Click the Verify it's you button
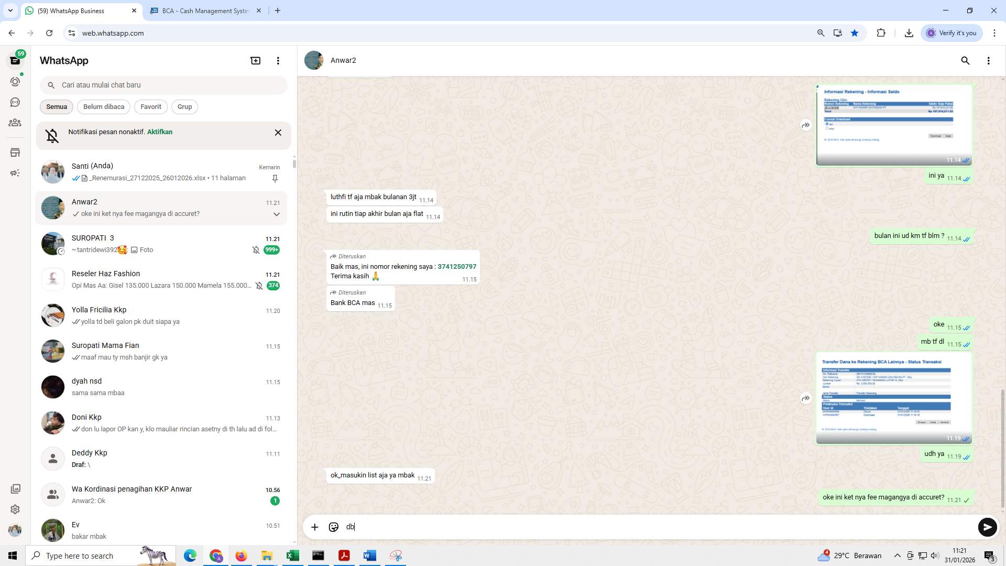Image resolution: width=1006 pixels, height=566 pixels. pyautogui.click(x=952, y=32)
